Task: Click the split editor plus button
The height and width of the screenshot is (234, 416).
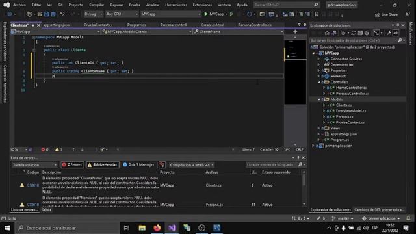Action: tap(295, 32)
